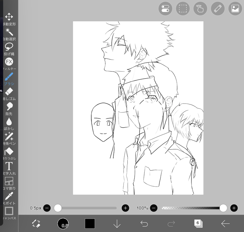
Task: Select the Magic Wand auto-select tool (自動選択)
Action: (x=9, y=34)
